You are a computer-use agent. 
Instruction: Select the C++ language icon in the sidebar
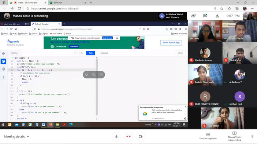pos(3,69)
